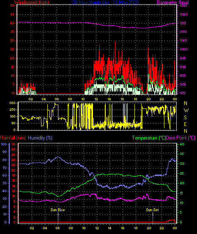This screenshot has height=234, width=197.
Task: Click the 50 windspeed scale value
Action: pos(12,5)
